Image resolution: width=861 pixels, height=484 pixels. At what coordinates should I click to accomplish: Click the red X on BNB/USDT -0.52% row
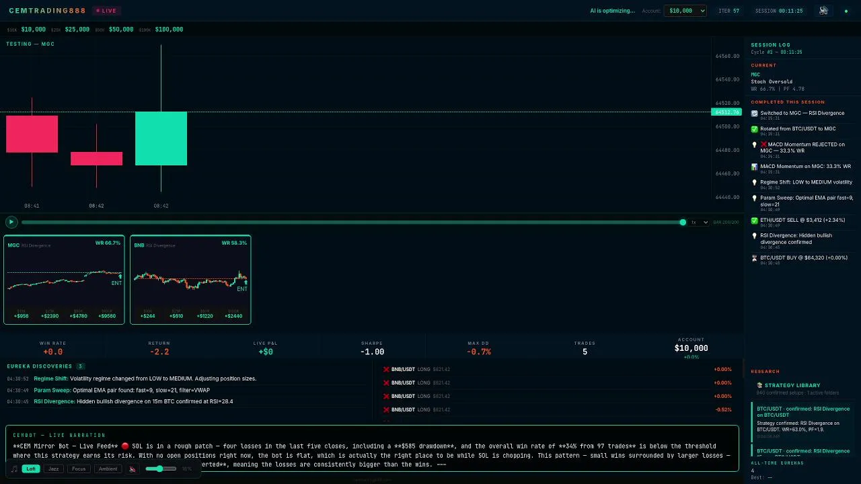386,409
